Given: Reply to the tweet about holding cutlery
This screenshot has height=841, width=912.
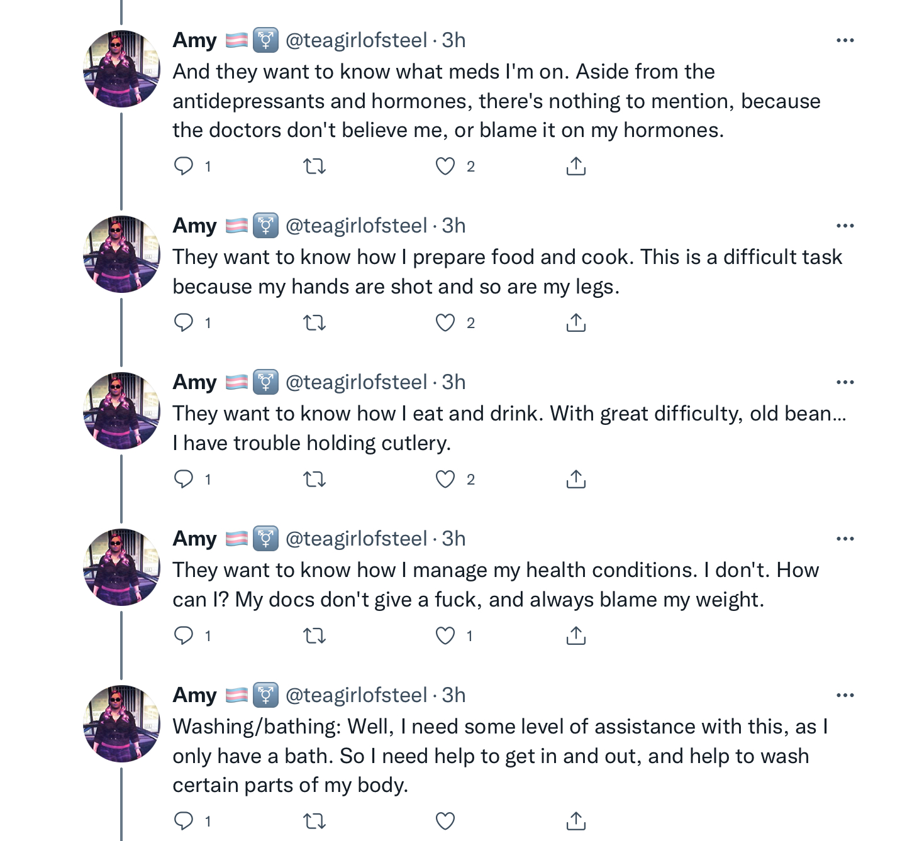Looking at the screenshot, I should coord(184,479).
